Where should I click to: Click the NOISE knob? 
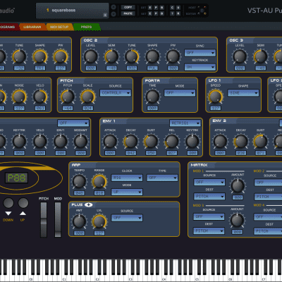19,97
